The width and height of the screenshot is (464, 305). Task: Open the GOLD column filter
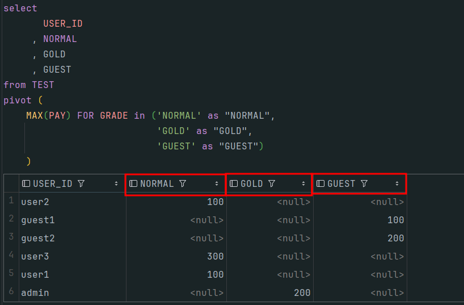tap(272, 184)
